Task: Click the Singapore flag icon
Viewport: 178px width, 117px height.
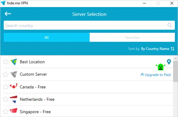Action: [14, 111]
